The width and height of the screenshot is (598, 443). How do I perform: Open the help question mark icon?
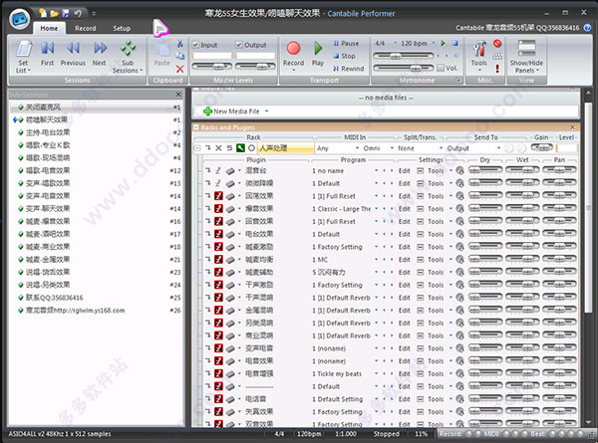588,28
